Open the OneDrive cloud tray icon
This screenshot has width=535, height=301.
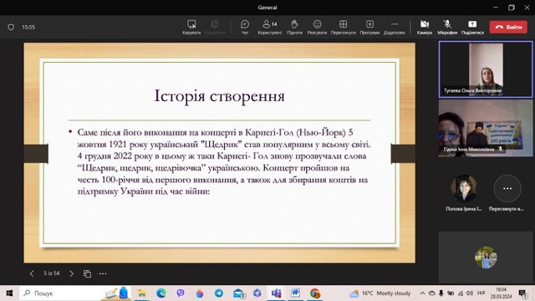431,293
